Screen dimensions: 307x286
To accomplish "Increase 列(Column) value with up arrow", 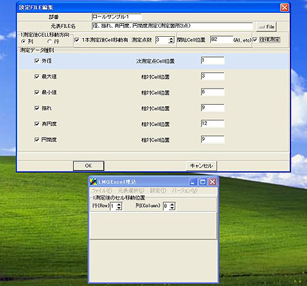I will click(x=173, y=204).
